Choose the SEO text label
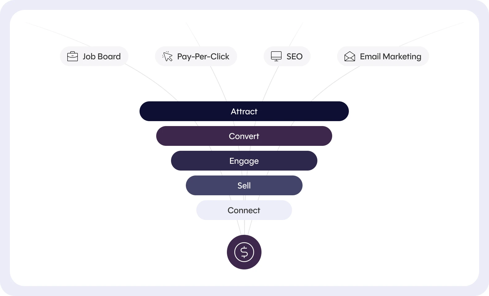This screenshot has height=296, width=489. click(x=295, y=57)
